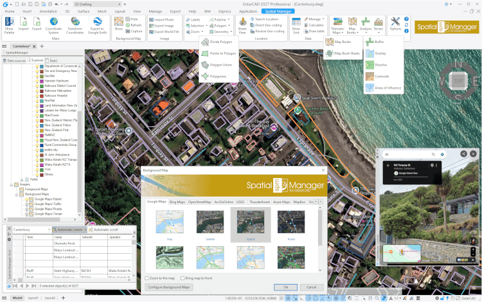Select OpenStreetMap tab in dialog
This screenshot has height=302, width=482.
click(199, 202)
